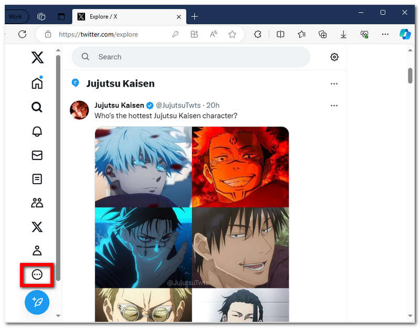This screenshot has width=420, height=328.
Task: Add this page to favorites star
Action: [x=232, y=34]
